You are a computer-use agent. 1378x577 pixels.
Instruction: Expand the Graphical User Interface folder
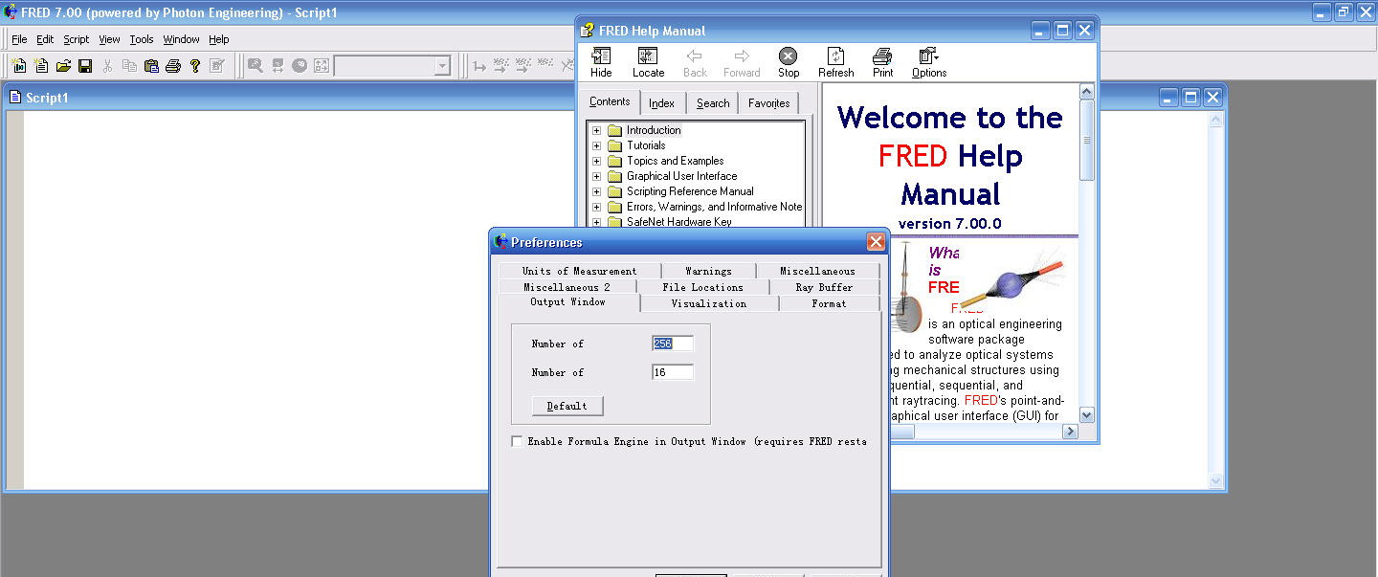pyautogui.click(x=597, y=176)
